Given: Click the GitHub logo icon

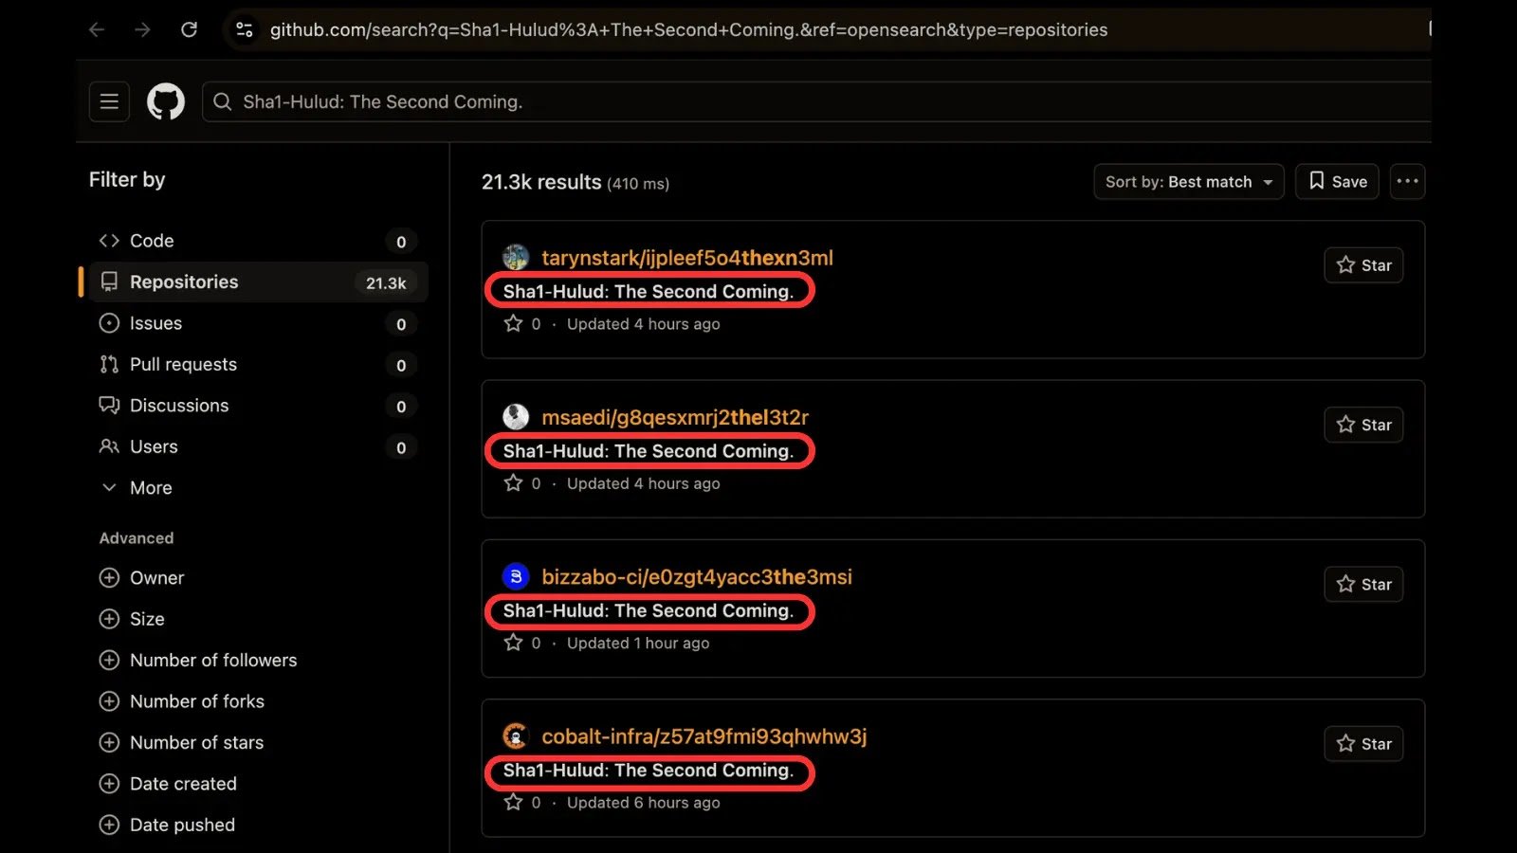Looking at the screenshot, I should (x=166, y=101).
